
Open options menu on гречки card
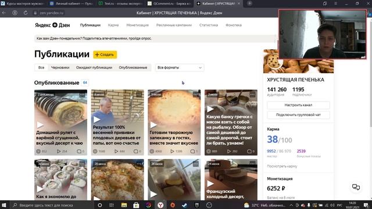click(x=252, y=95)
